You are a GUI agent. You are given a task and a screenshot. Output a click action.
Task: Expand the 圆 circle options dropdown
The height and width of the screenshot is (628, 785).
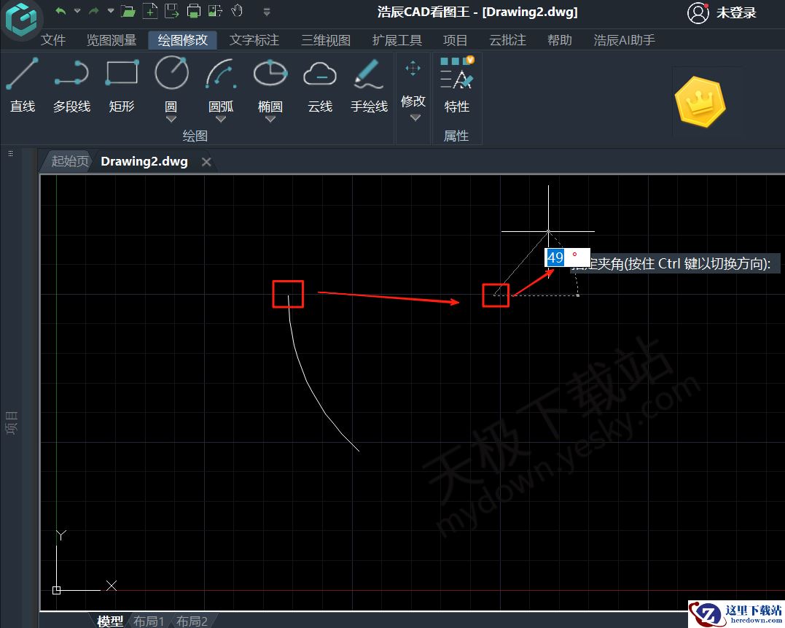coord(171,119)
